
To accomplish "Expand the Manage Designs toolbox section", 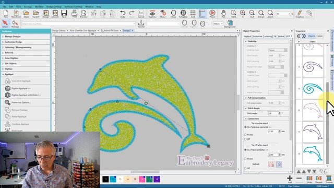I will 26,37.
